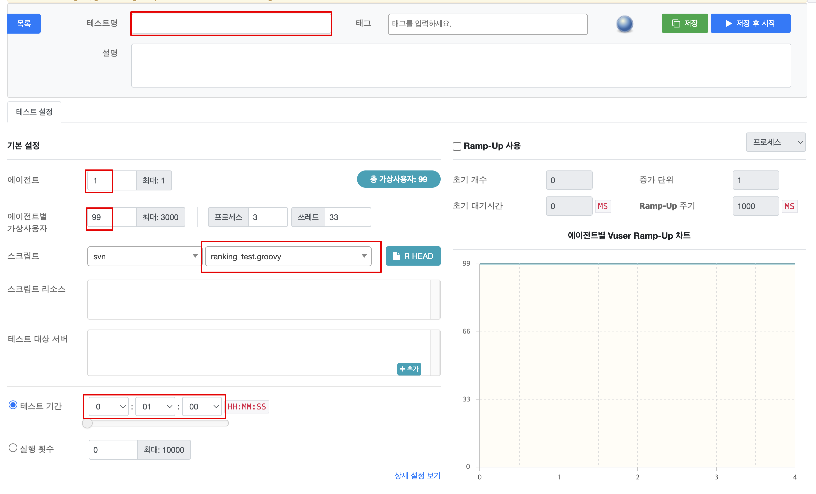Viewport: 816px width, 494px height.
Task: Open the svn script repository dropdown
Action: [x=143, y=256]
